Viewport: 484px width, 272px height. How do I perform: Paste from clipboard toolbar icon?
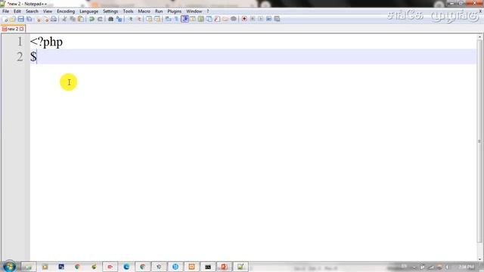(81, 19)
